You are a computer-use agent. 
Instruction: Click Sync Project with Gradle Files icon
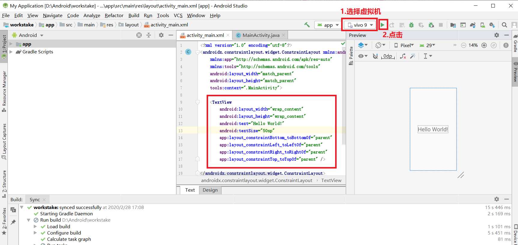[473, 25]
